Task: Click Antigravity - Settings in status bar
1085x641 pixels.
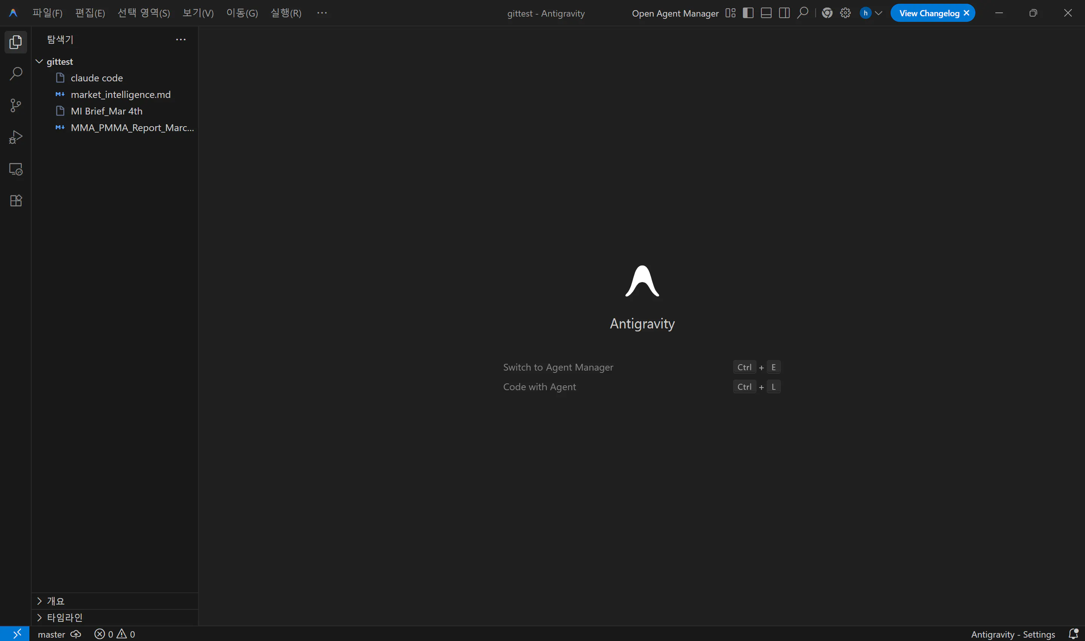Action: tap(1013, 634)
